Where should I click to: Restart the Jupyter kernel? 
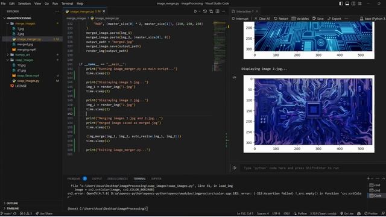(281, 19)
